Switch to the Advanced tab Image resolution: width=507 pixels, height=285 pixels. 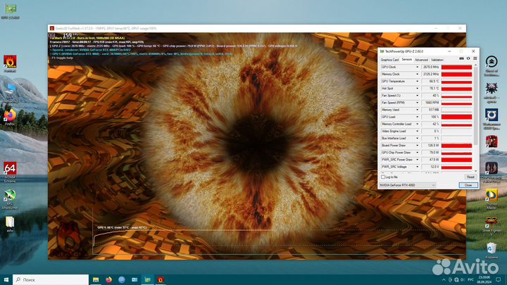click(421, 60)
